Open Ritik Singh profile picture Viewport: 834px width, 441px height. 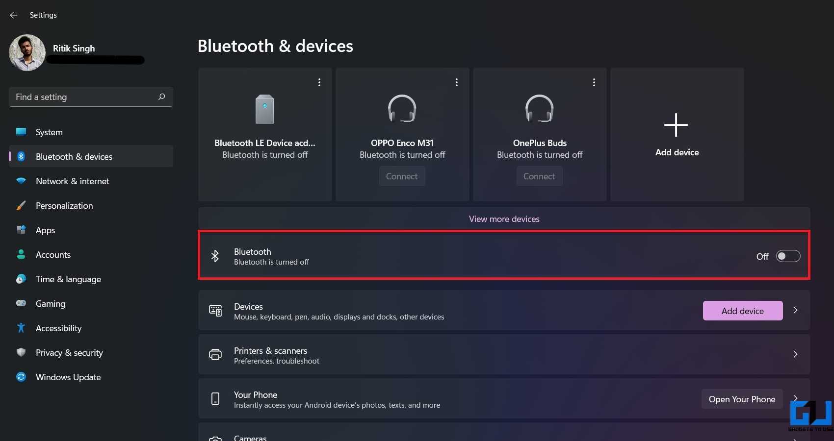[x=27, y=52]
